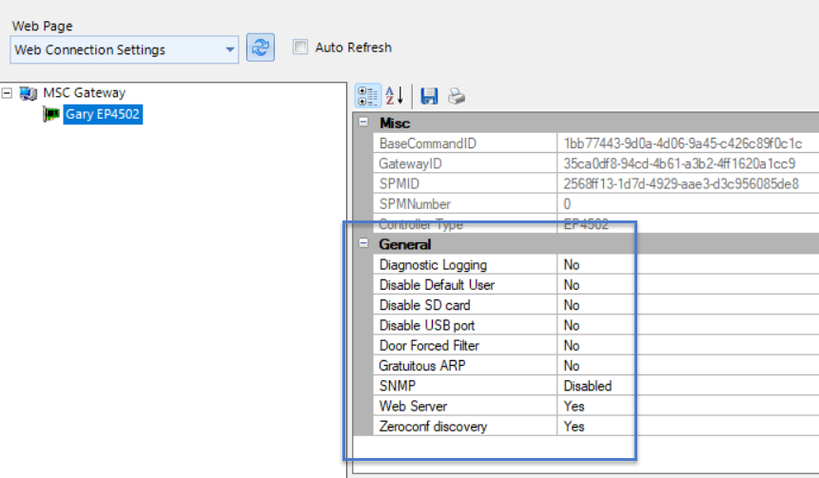Click the GatewayID GUID value
The height and width of the screenshot is (478, 819).
(x=679, y=163)
